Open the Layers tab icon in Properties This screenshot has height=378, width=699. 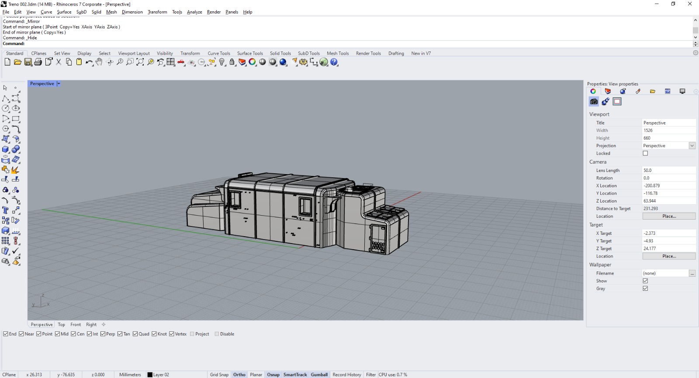pos(608,91)
